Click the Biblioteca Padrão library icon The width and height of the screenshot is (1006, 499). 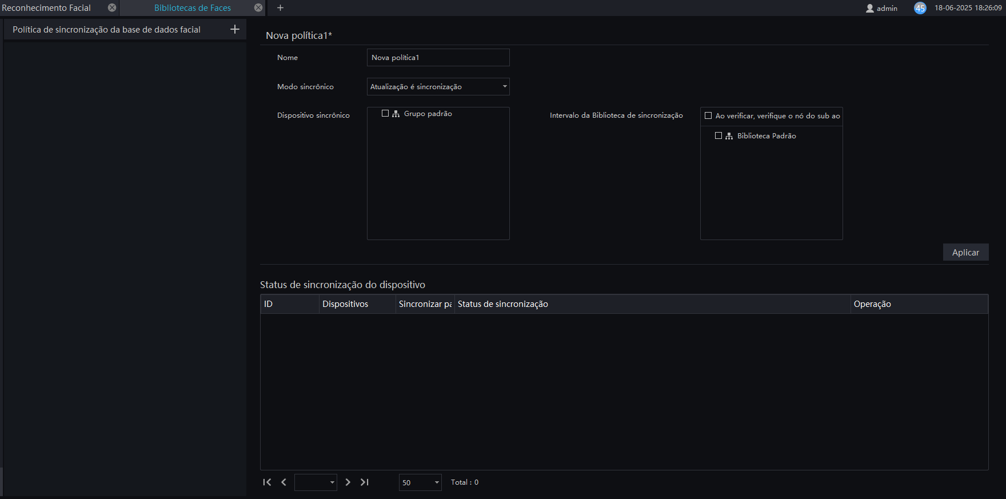click(729, 136)
